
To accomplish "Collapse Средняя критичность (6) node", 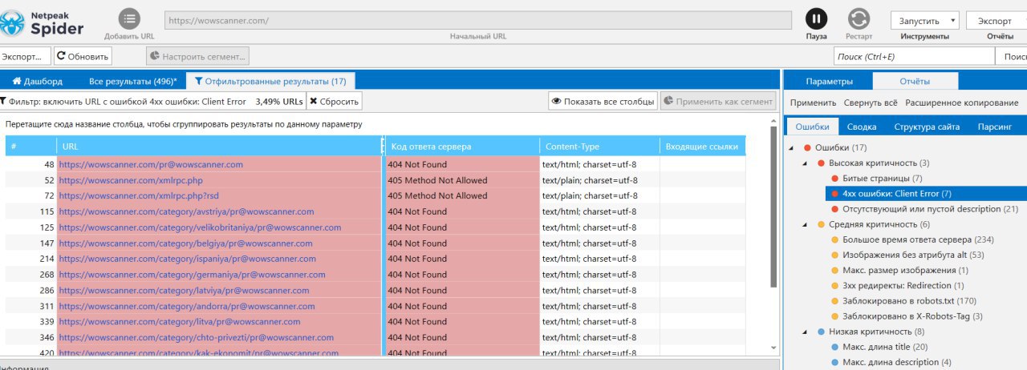I will pos(805,224).
